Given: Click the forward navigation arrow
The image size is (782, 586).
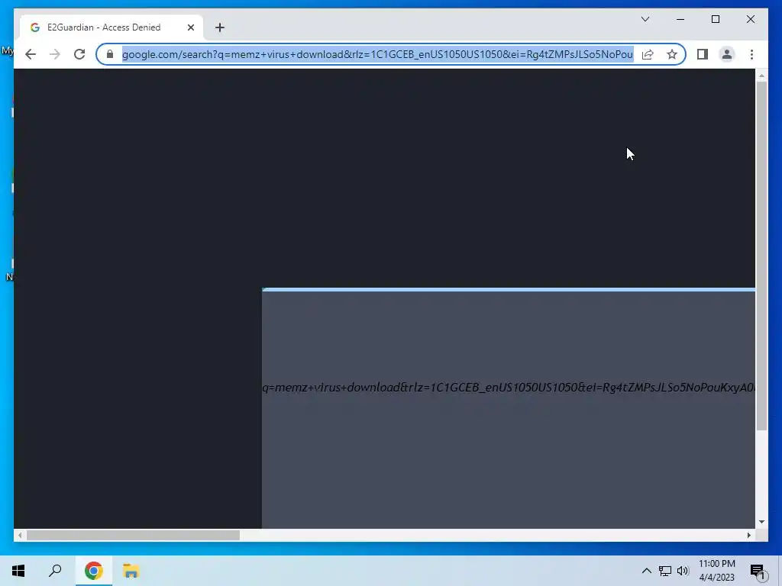Looking at the screenshot, I should pyautogui.click(x=55, y=54).
